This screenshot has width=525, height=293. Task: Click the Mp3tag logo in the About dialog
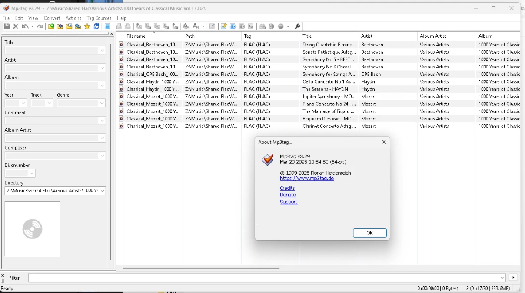pyautogui.click(x=268, y=160)
